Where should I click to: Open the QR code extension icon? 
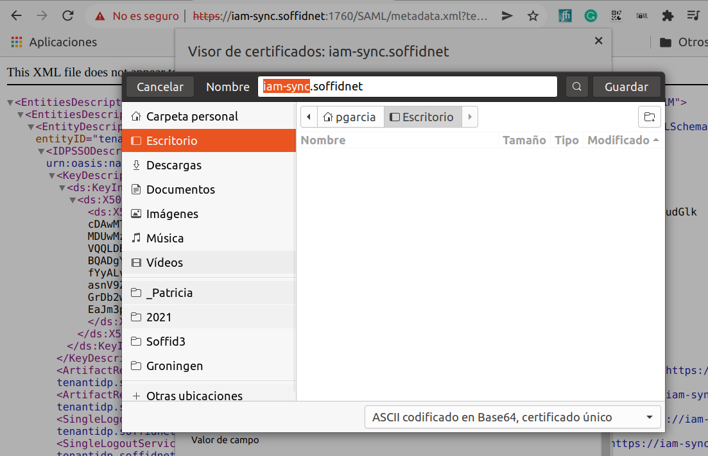[x=616, y=16]
